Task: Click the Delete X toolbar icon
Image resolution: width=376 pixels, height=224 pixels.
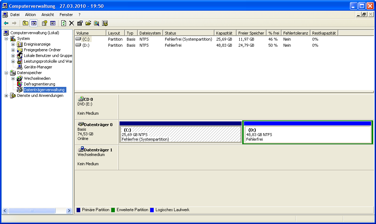Action: click(x=71, y=23)
